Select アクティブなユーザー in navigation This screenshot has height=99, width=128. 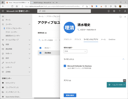pos(14,28)
